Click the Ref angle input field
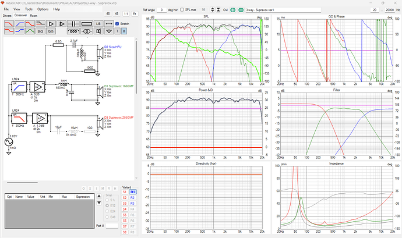This screenshot has height=238, width=402. pyautogui.click(x=161, y=10)
